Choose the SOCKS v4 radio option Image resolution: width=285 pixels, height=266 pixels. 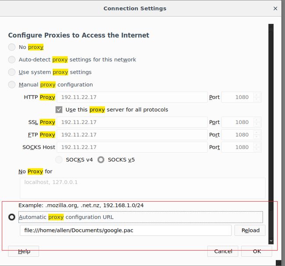59,160
